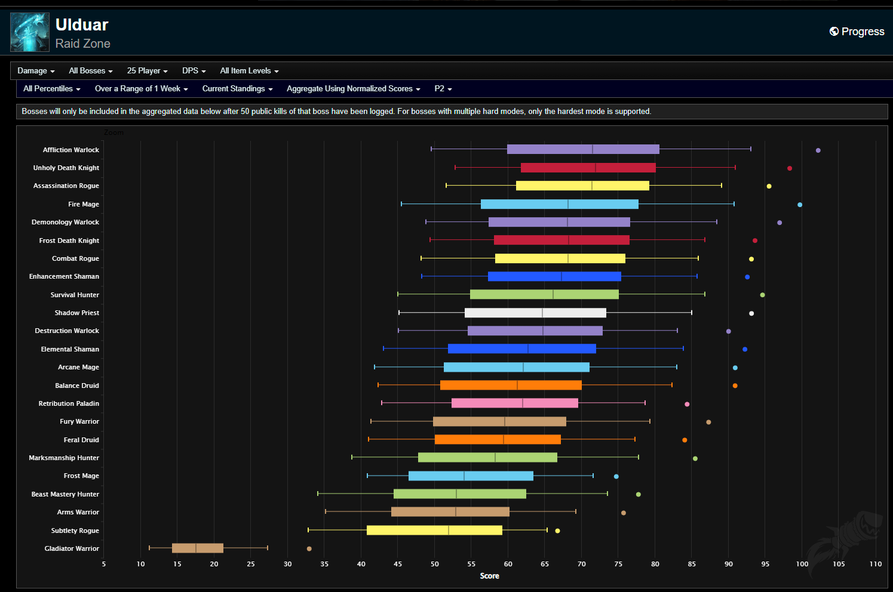Click the Frost Death Knight axis label
Image resolution: width=893 pixels, height=592 pixels.
click(69, 240)
